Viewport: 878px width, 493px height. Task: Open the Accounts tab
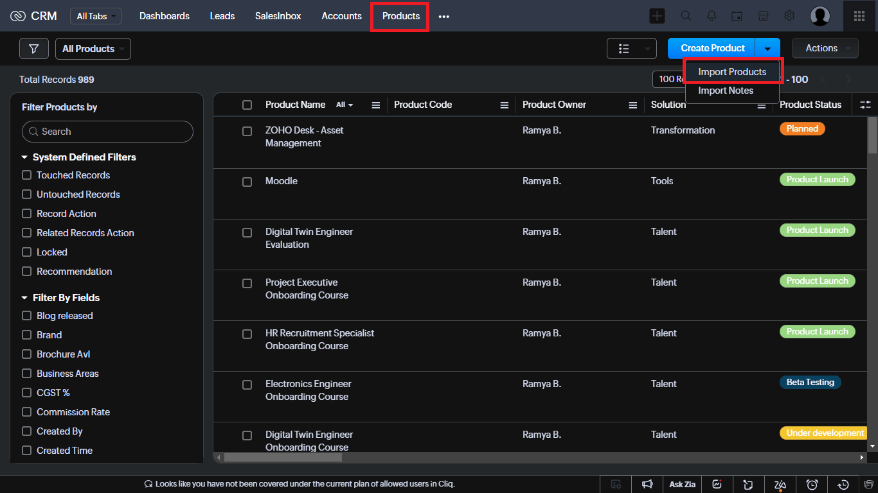tap(342, 16)
